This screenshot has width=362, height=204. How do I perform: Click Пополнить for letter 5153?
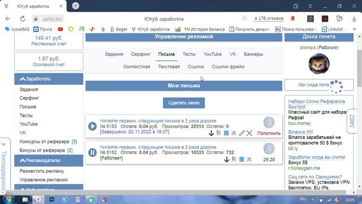click(x=269, y=133)
